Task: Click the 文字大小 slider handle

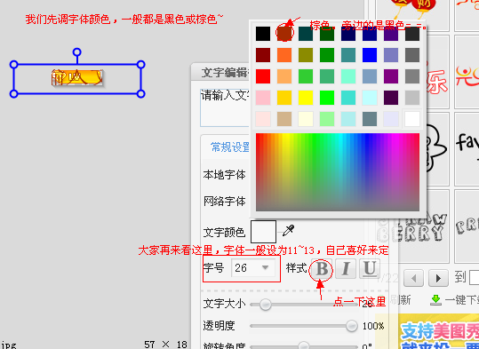Action: (265, 305)
